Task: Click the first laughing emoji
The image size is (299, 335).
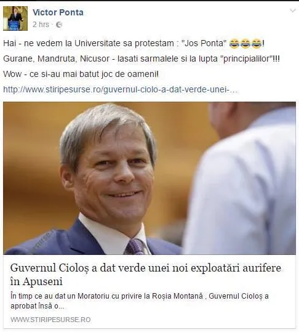Action: point(234,44)
